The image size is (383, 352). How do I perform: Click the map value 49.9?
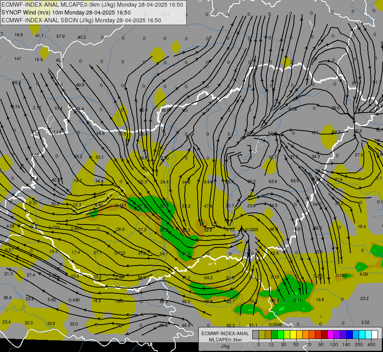click(80, 85)
